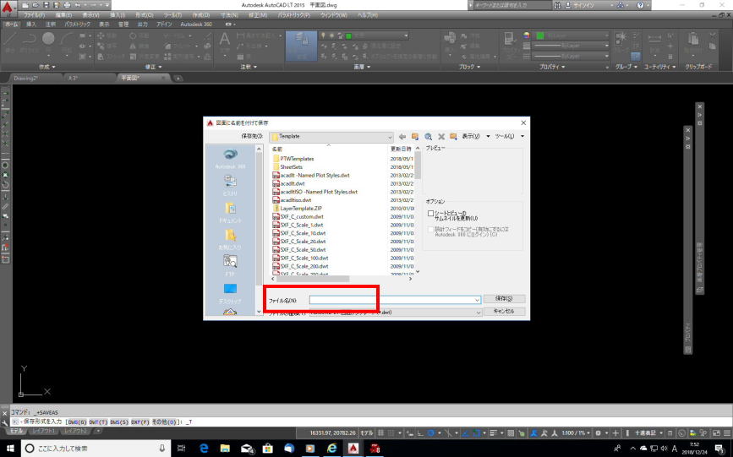Choose DXF(F) option in command line
Image resolution: width=733 pixels, height=457 pixels.
(140, 422)
